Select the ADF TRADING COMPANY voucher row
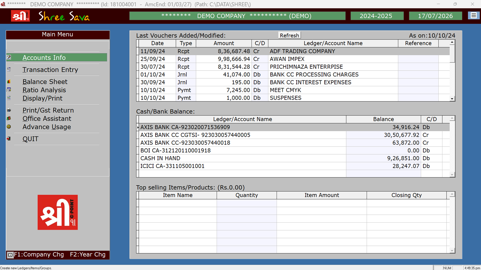481x270 pixels. click(x=294, y=51)
